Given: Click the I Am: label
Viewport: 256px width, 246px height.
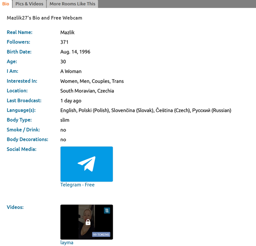Looking at the screenshot, I should (x=12, y=71).
